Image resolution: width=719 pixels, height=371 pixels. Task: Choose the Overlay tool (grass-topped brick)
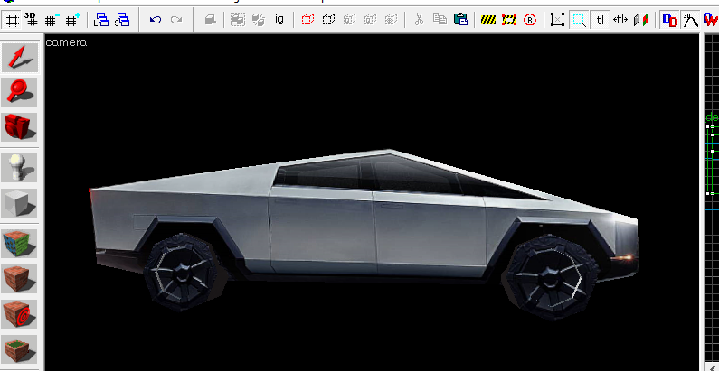click(x=20, y=348)
